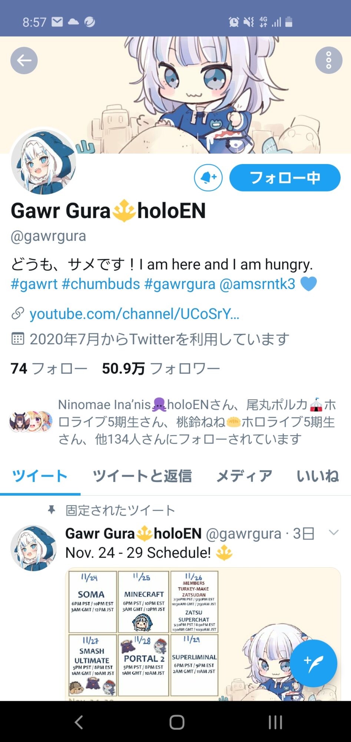The image size is (351, 742).
Task: View the 50.9万 フォロワー followers list
Action: (x=161, y=368)
